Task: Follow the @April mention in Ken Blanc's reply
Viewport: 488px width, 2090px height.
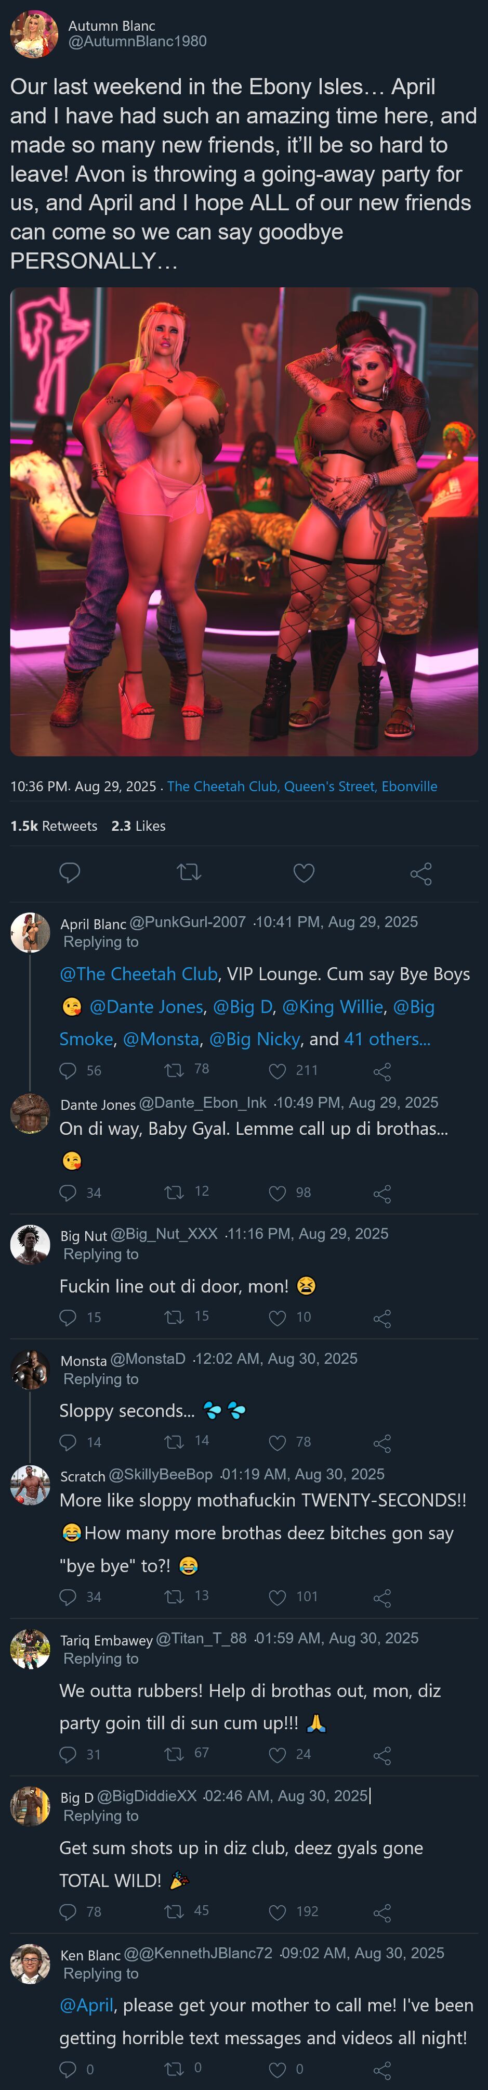Action: coord(86,2006)
